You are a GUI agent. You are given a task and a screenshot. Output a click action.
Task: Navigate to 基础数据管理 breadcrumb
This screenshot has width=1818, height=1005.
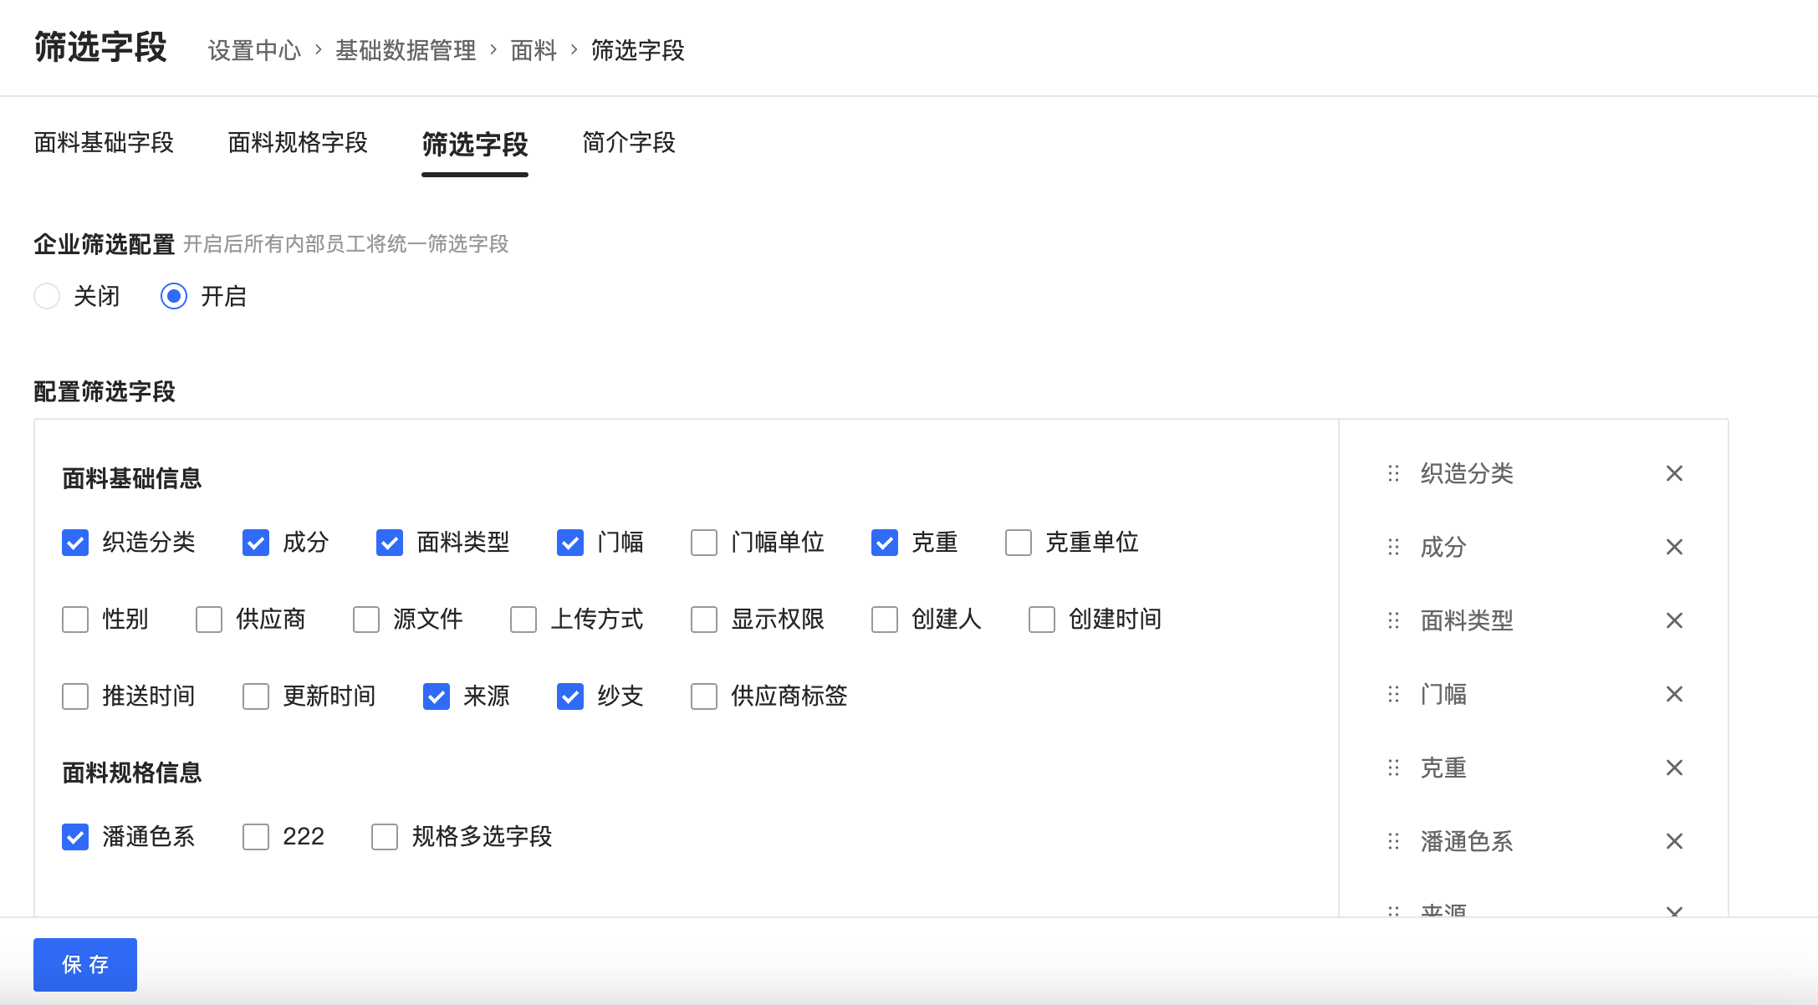406,50
